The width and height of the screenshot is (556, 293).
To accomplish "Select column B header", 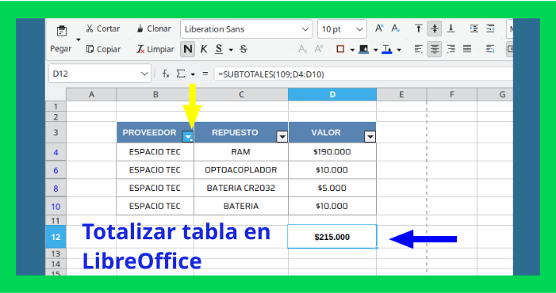I will tap(155, 94).
